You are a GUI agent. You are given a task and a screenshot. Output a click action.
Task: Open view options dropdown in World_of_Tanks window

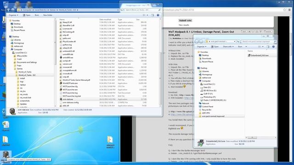[147, 15]
